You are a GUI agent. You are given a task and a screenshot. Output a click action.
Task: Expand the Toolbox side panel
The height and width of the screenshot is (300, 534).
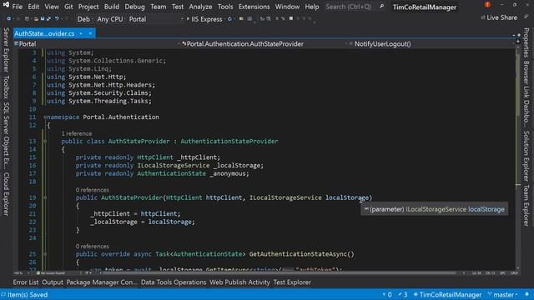point(6,87)
